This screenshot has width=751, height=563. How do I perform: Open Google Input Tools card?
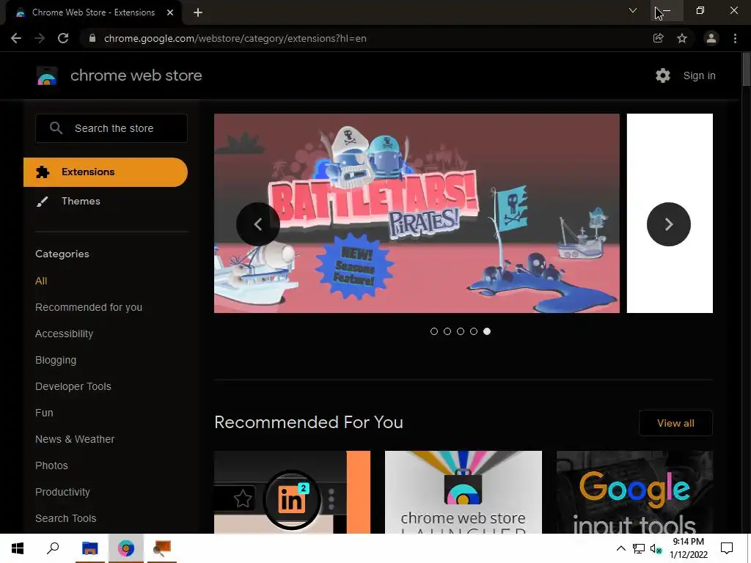pos(634,492)
